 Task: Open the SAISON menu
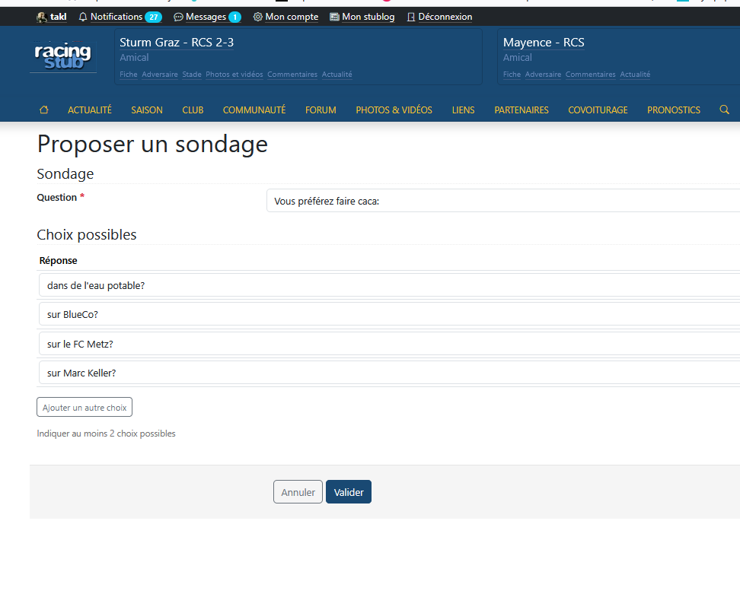pyautogui.click(x=147, y=110)
